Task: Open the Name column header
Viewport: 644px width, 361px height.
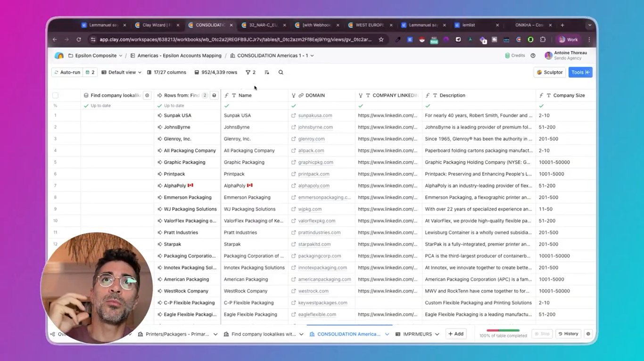Action: tap(254, 95)
